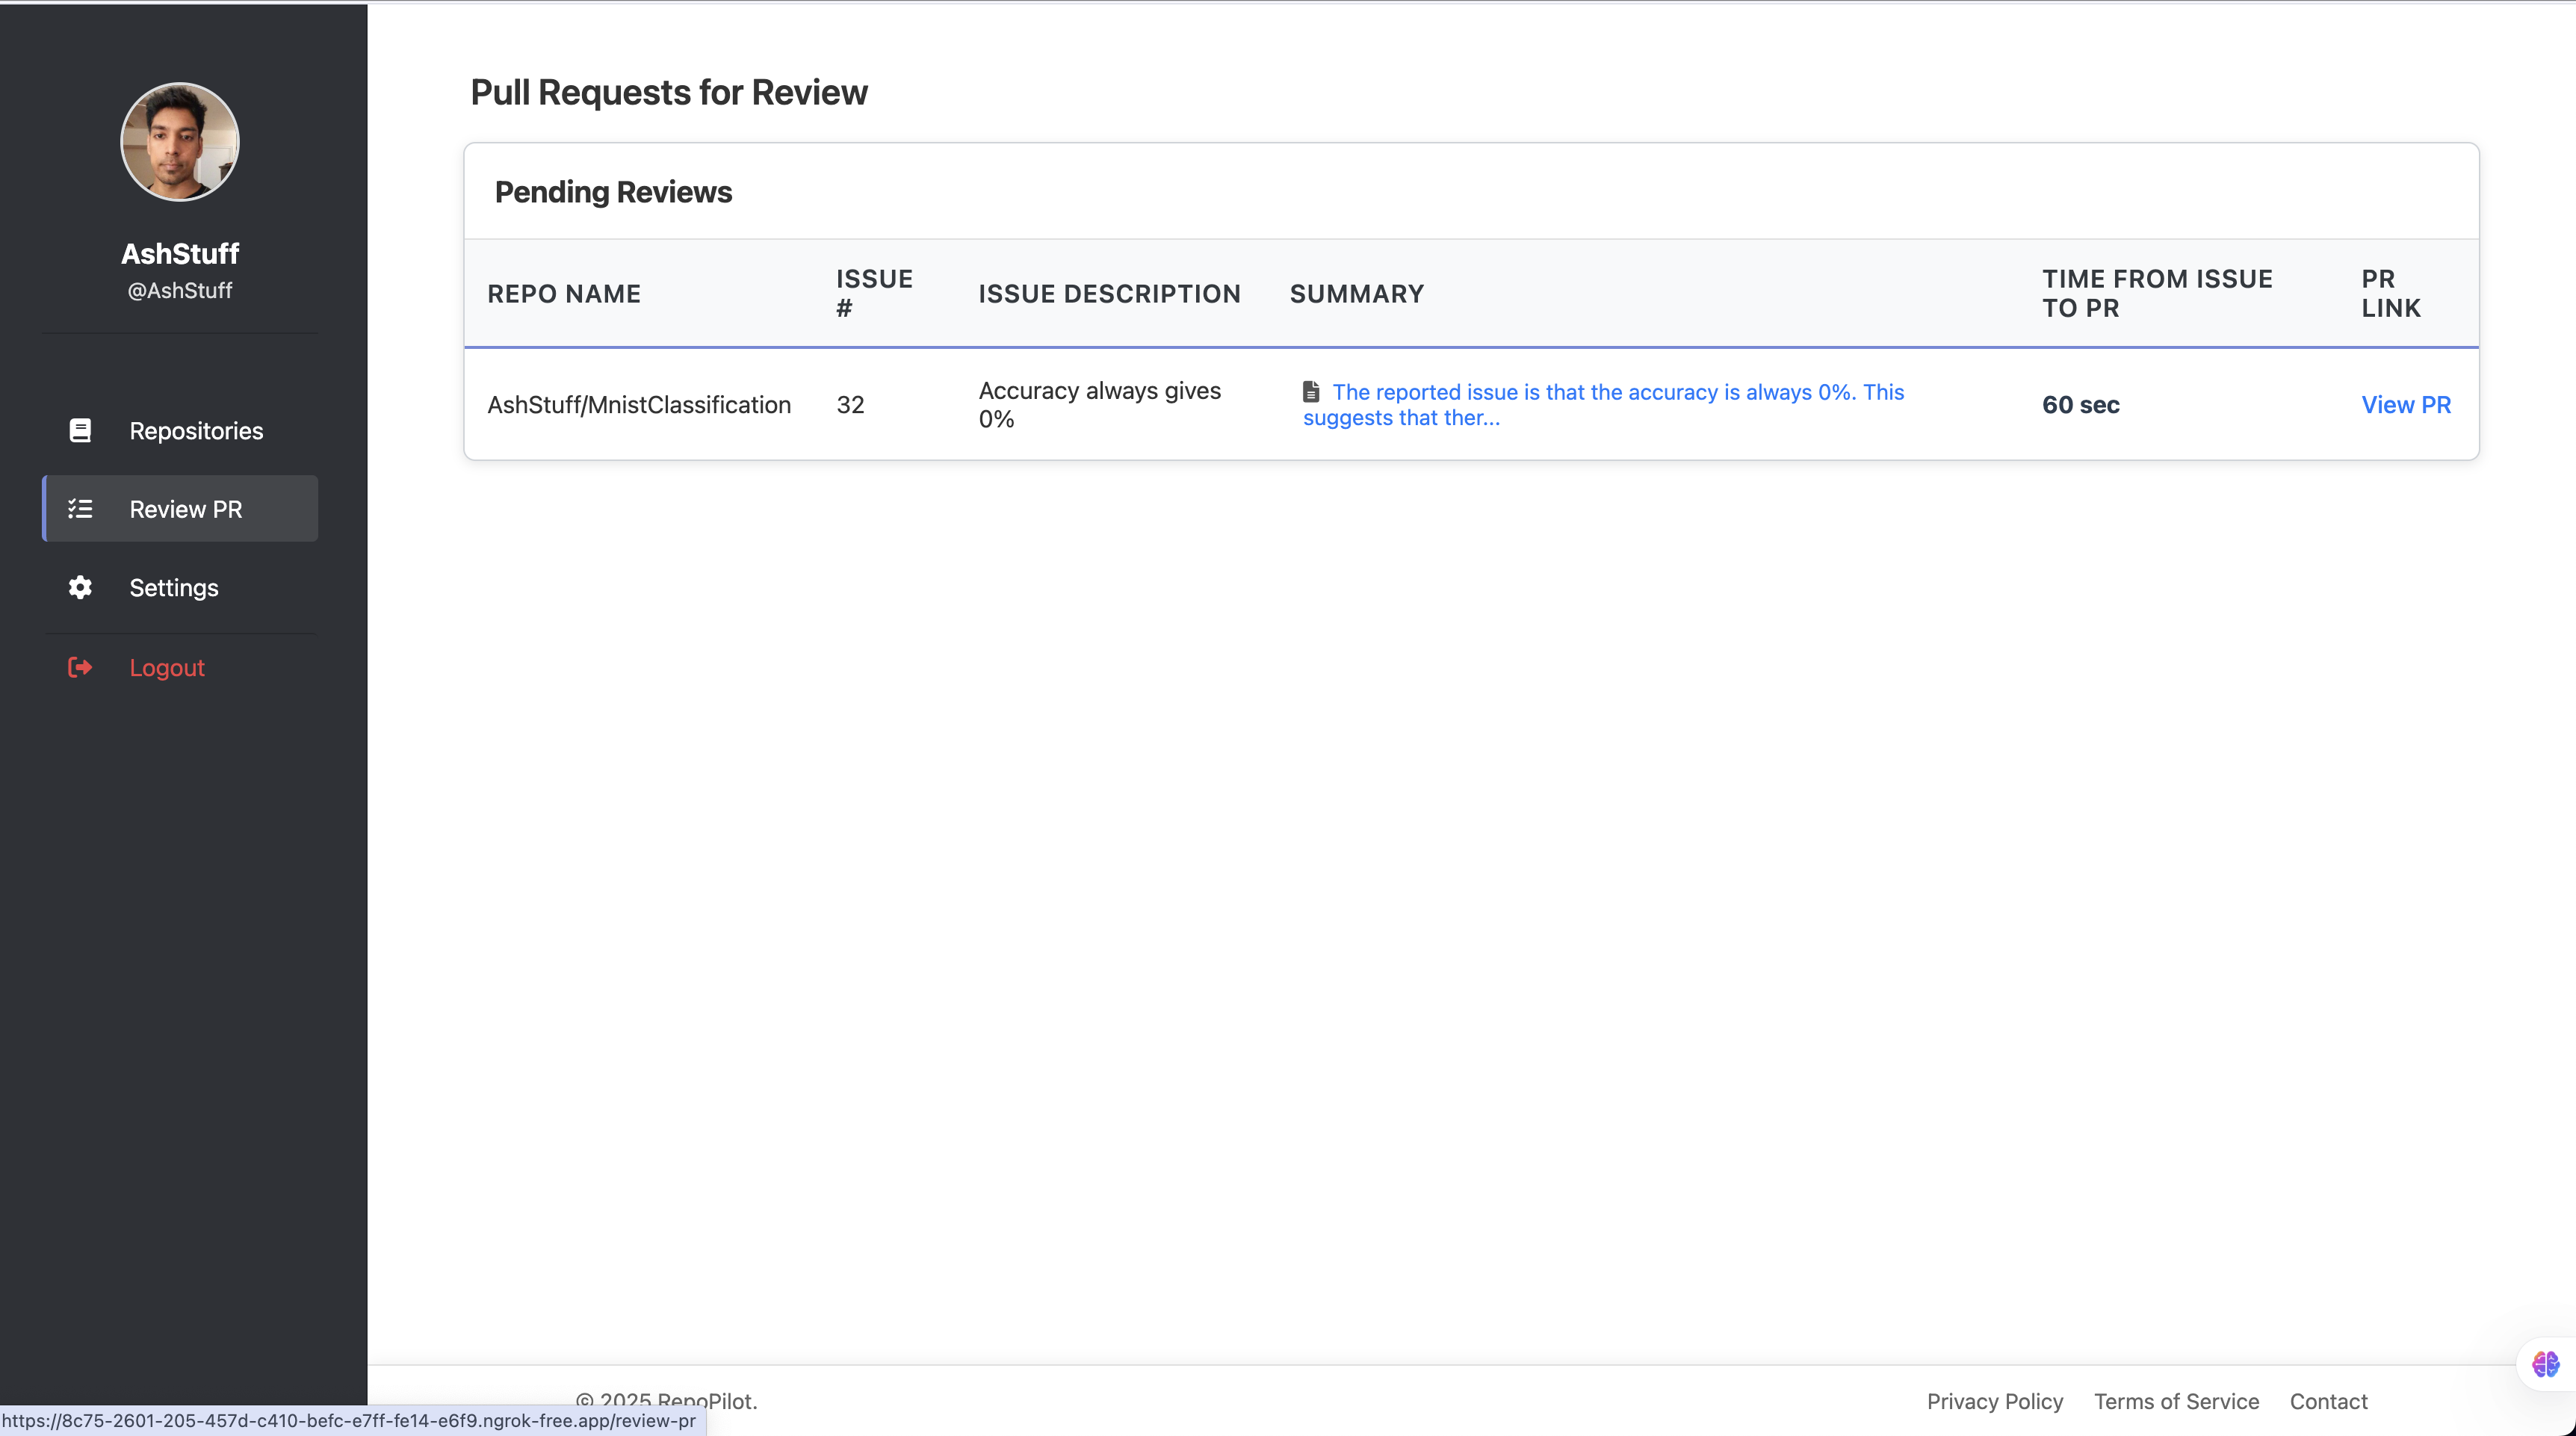
Task: Go to Settings in the sidebar
Action: (x=174, y=588)
